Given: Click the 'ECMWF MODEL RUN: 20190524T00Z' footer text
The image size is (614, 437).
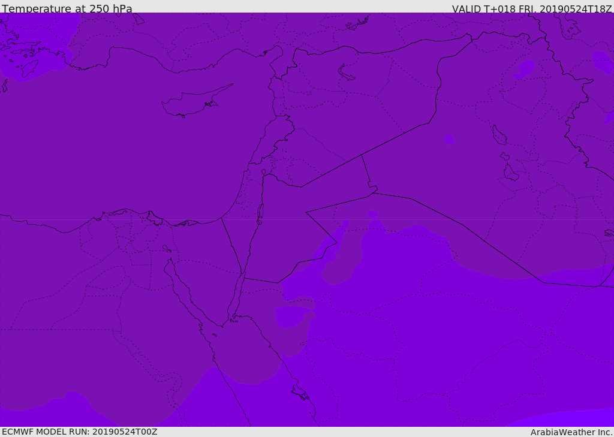Looking at the screenshot, I should click(80, 432).
